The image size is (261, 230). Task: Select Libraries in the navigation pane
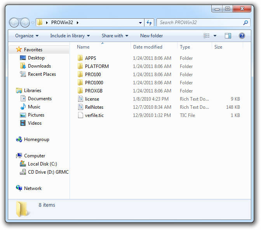[x=28, y=91]
